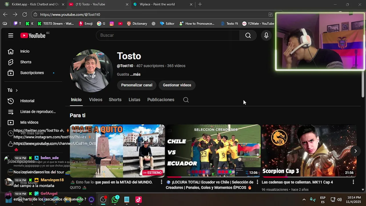Screen dimensions: 366x206
Task: Open the Texto Yt bookmark
Action: 229,23
